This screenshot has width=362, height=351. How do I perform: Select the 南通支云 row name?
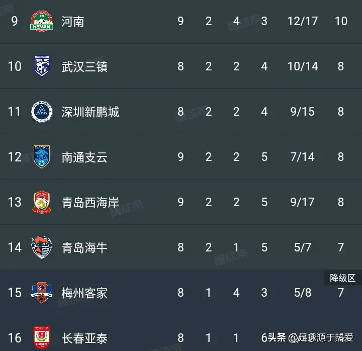[84, 157]
